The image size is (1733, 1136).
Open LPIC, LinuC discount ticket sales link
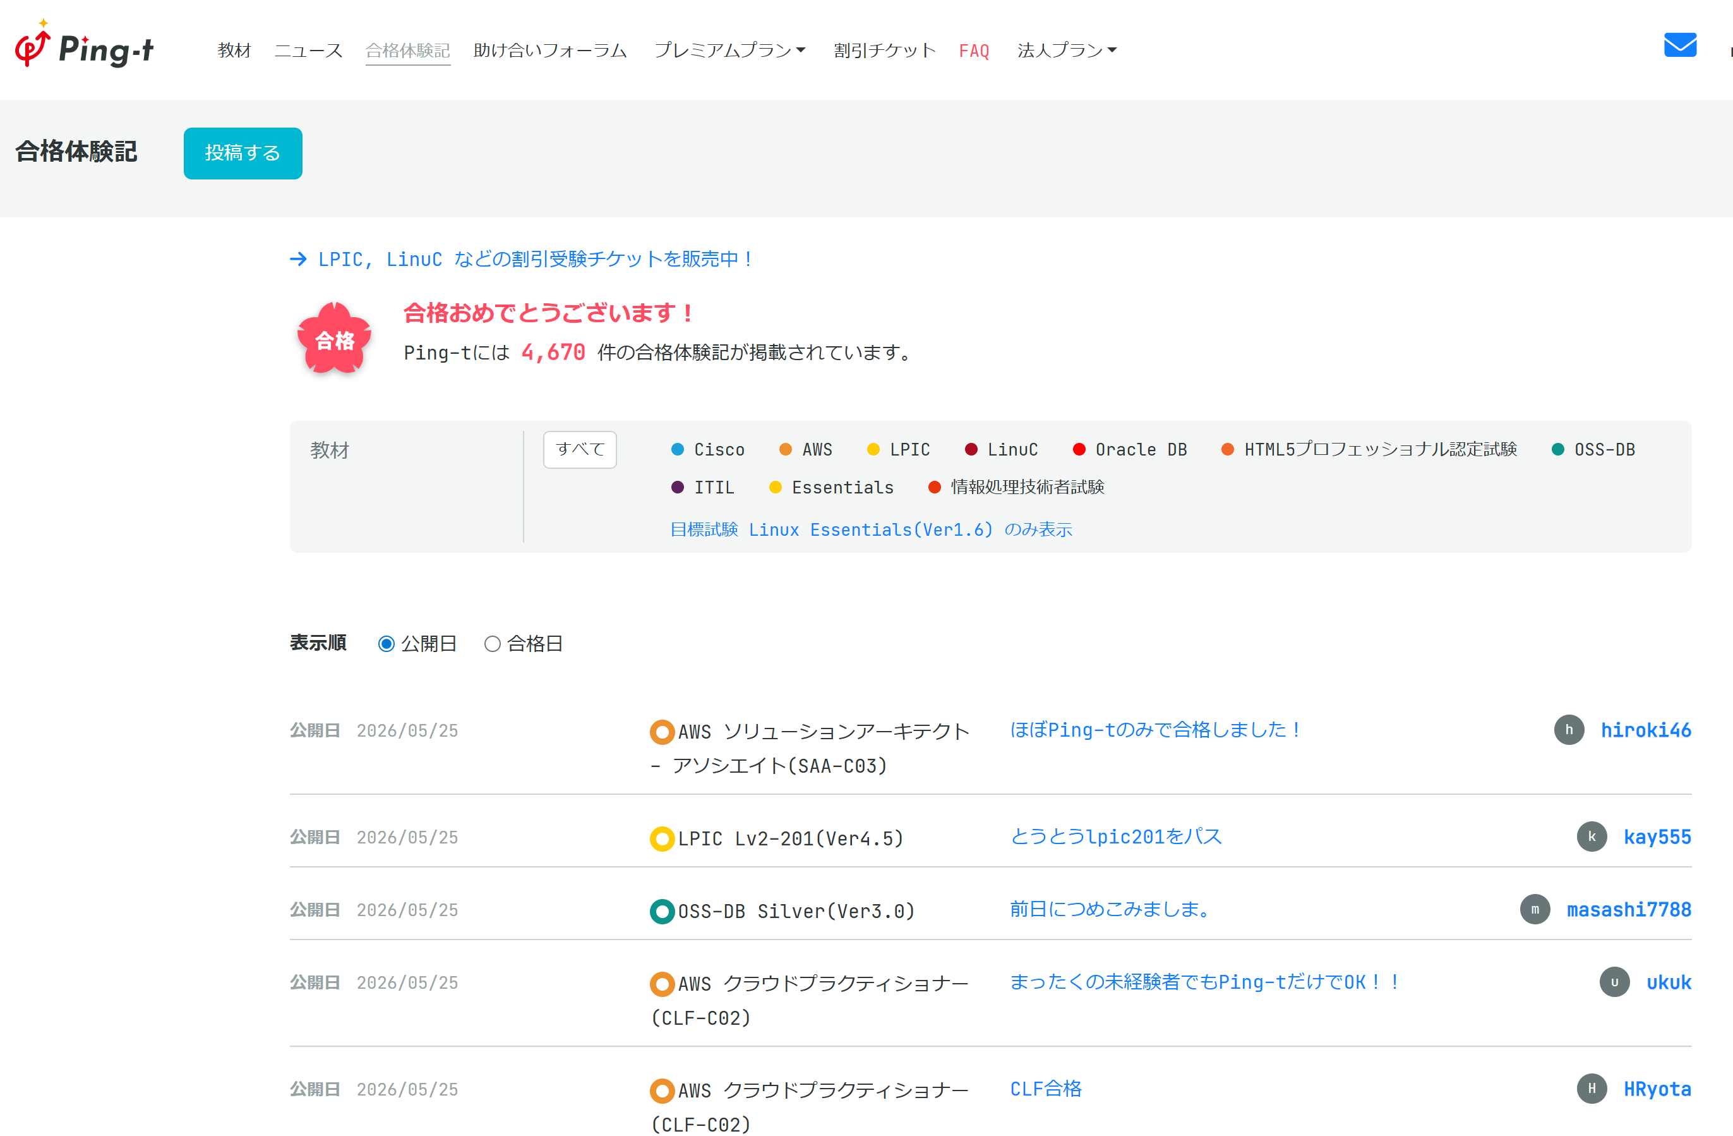point(535,258)
